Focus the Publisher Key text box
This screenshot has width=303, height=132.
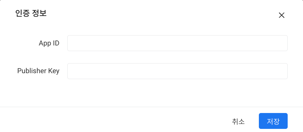(177, 71)
